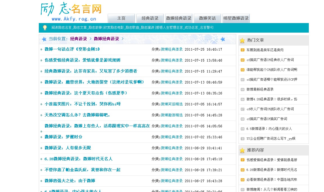Open article 微博上有些人,活得跟现实中一样高高在
Image resolution: width=324 pixels, height=192 pixels.
pyautogui.click(x=97, y=126)
